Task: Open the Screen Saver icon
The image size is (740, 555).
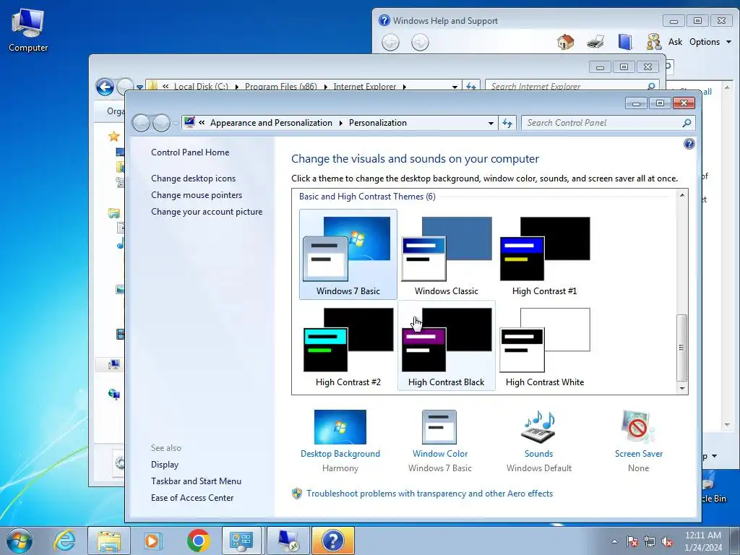Action: [x=638, y=426]
